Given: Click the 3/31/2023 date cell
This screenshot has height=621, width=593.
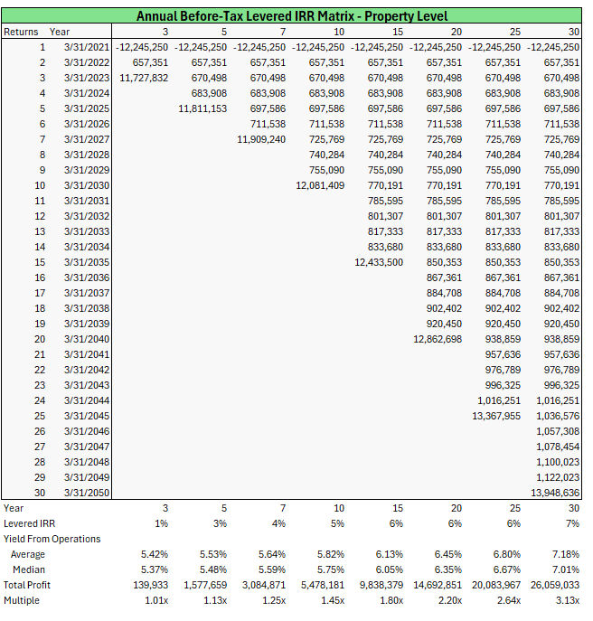Looking at the screenshot, I should 87,78.
